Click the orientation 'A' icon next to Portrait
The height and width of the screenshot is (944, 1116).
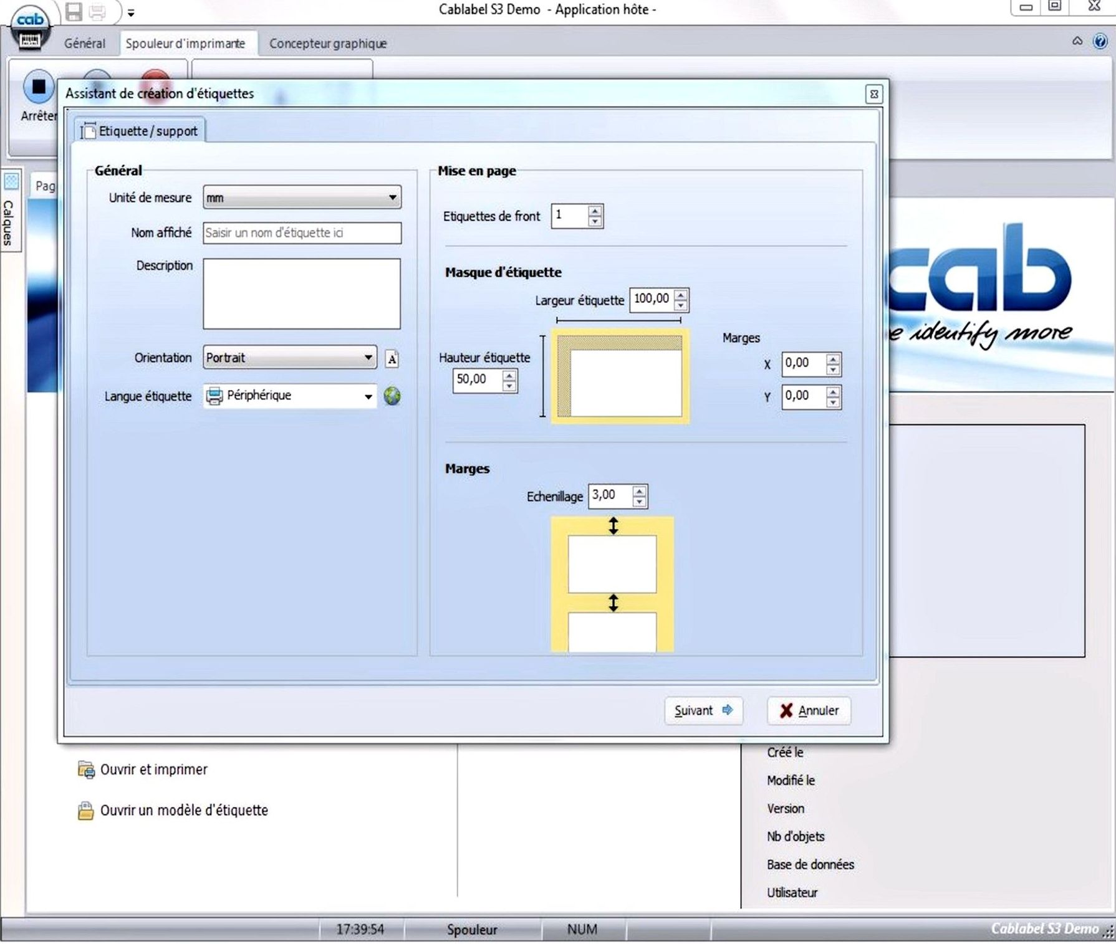pos(392,358)
